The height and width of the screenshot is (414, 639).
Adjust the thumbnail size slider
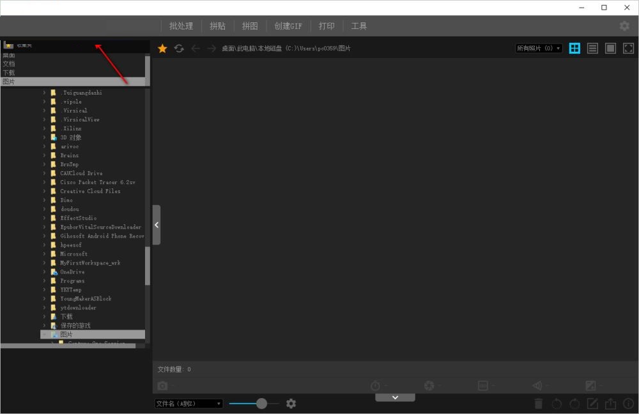261,403
